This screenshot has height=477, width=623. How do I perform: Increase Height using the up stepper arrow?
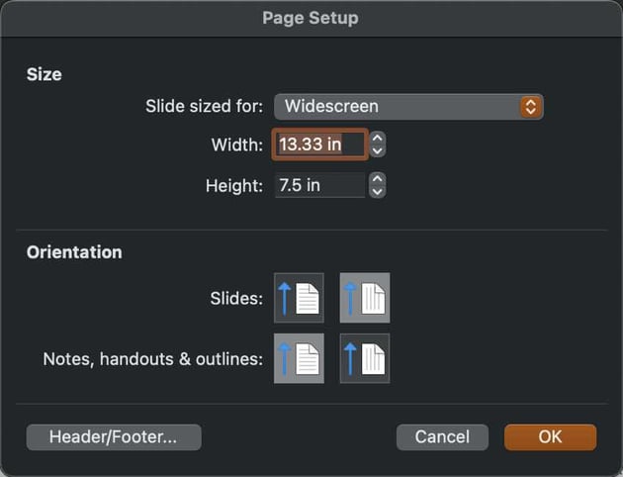coord(377,180)
